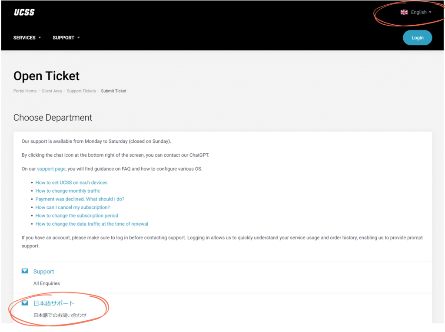Open the English language dropdown

click(416, 12)
